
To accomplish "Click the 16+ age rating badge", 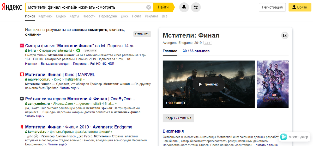I will [x=208, y=43].
